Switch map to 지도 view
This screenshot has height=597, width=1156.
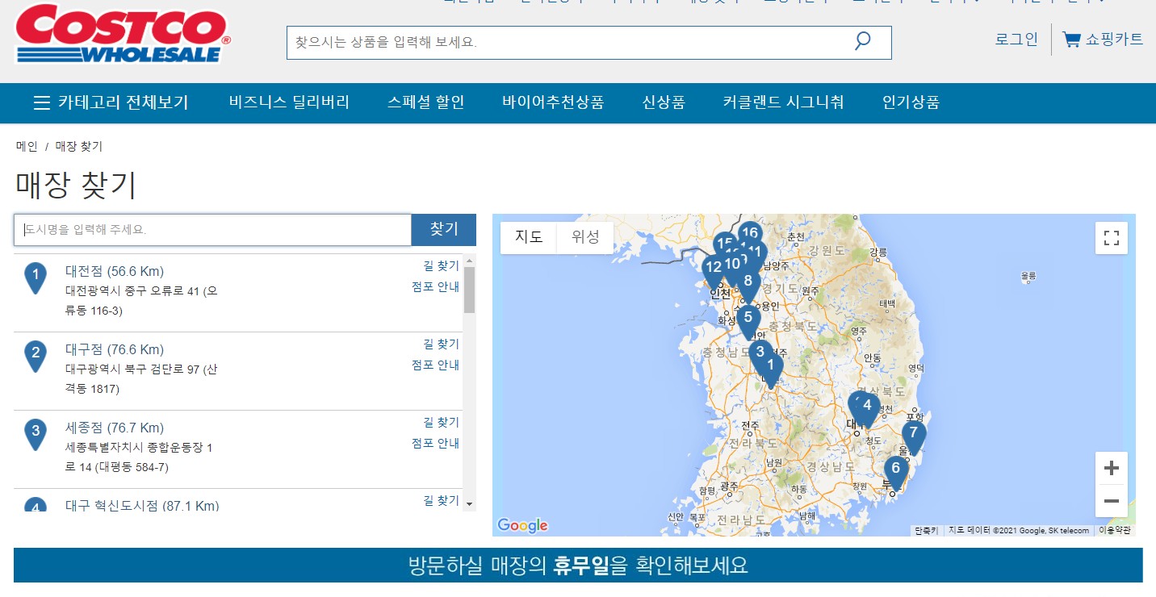click(x=529, y=237)
